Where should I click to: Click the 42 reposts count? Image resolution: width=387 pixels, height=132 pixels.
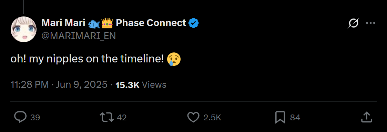pyautogui.click(x=122, y=118)
